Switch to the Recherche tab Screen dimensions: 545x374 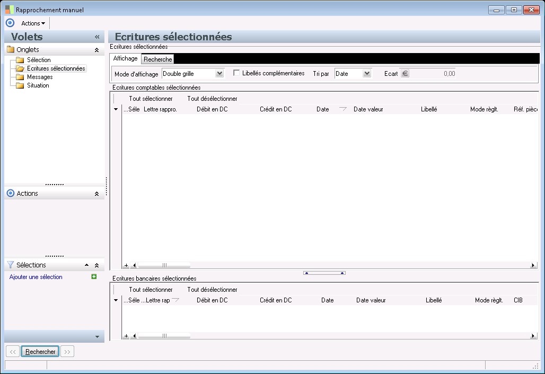pyautogui.click(x=158, y=59)
